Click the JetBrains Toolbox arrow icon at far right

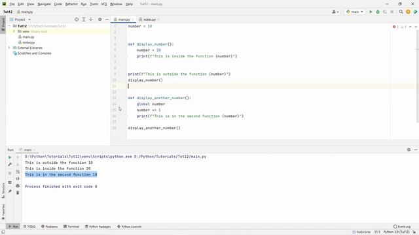tap(415, 12)
